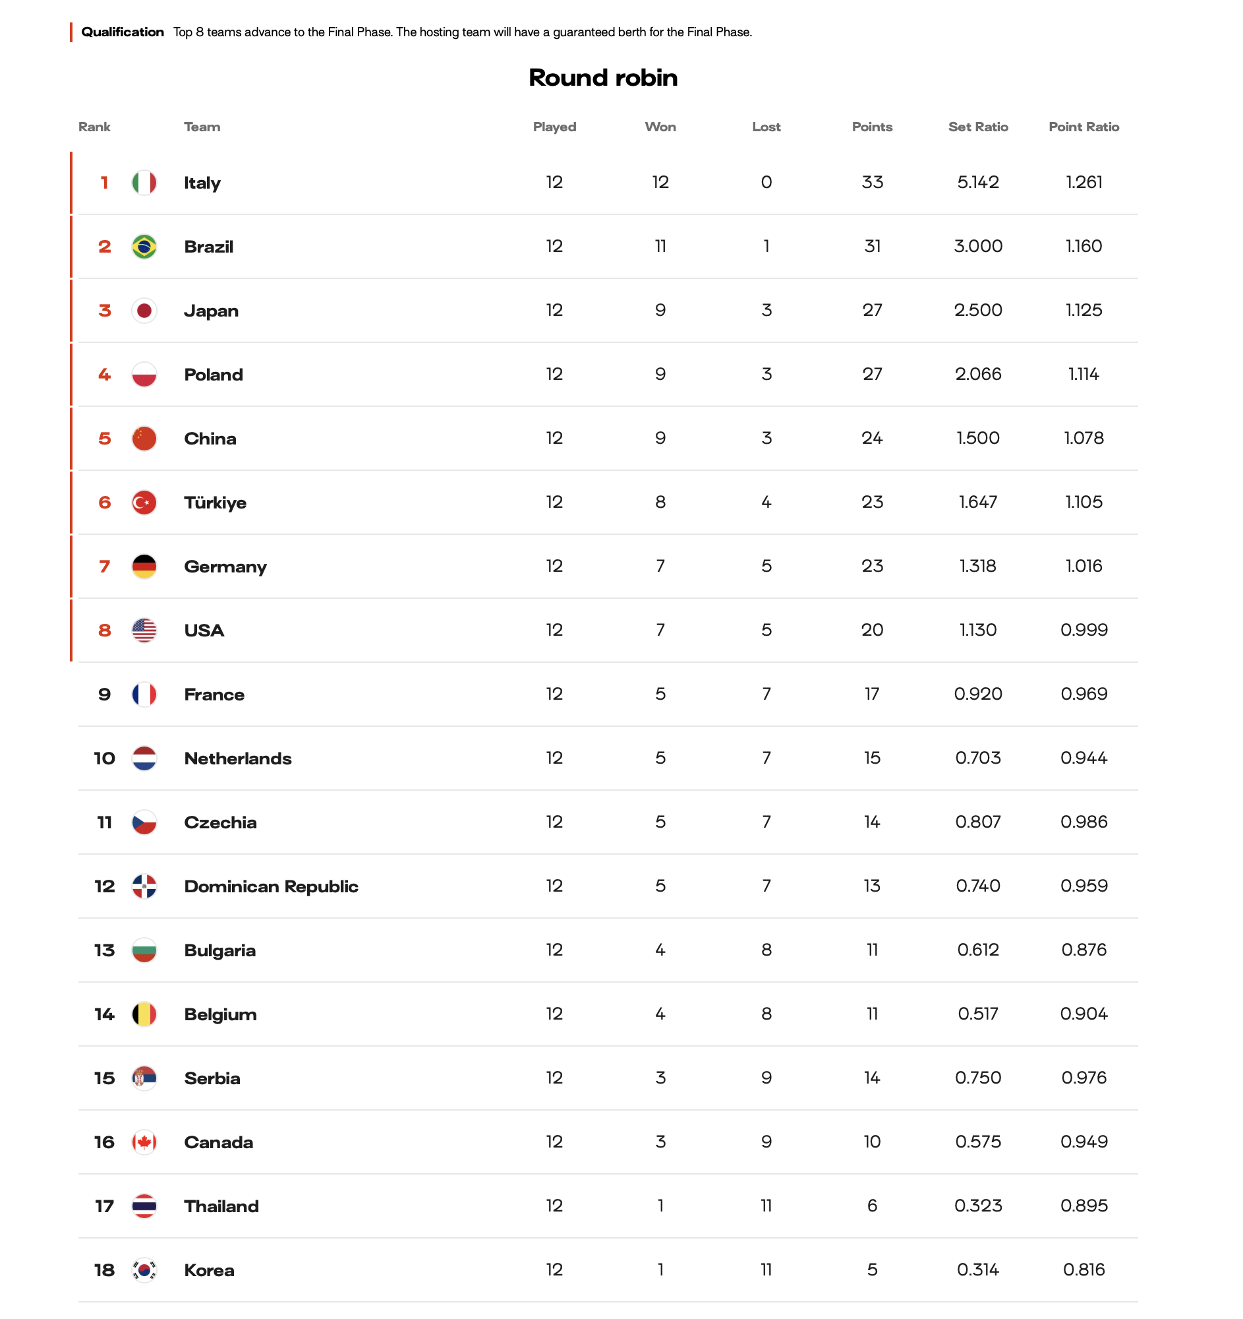Open the China team link
This screenshot has height=1319, width=1243.
pyautogui.click(x=210, y=439)
